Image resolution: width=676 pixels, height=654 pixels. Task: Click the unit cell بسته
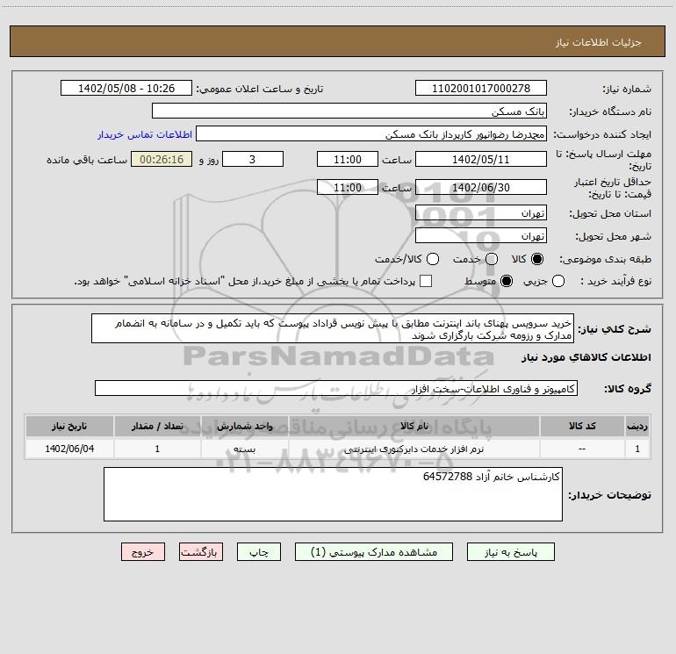[x=244, y=449]
